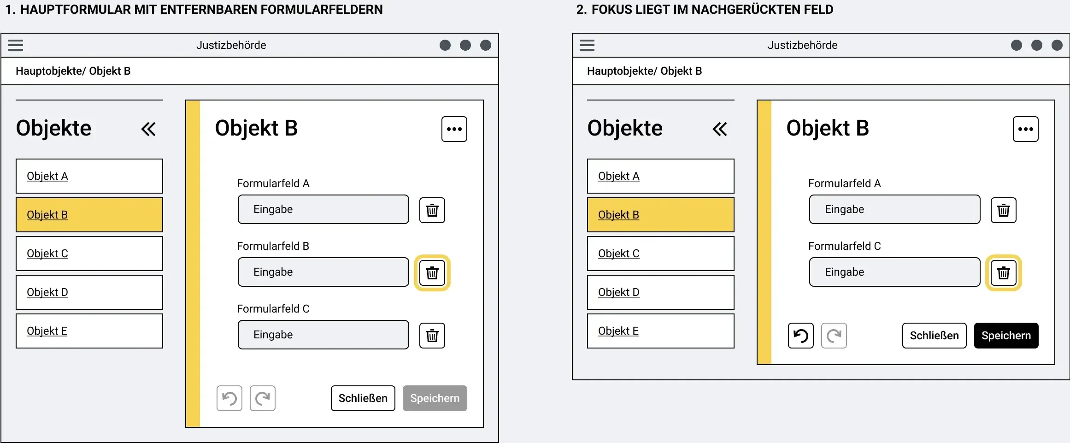Image resolution: width=1070 pixels, height=443 pixels.
Task: Click Formularfeld C Eingabe input on right
Action: tap(895, 272)
